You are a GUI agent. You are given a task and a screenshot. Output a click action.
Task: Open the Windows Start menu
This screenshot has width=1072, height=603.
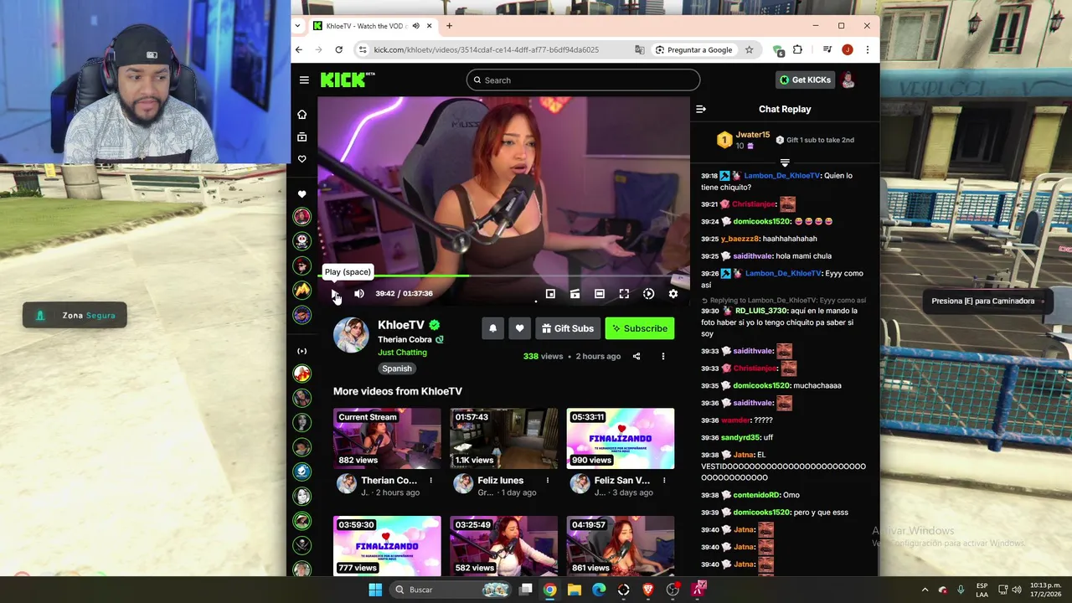[375, 590]
